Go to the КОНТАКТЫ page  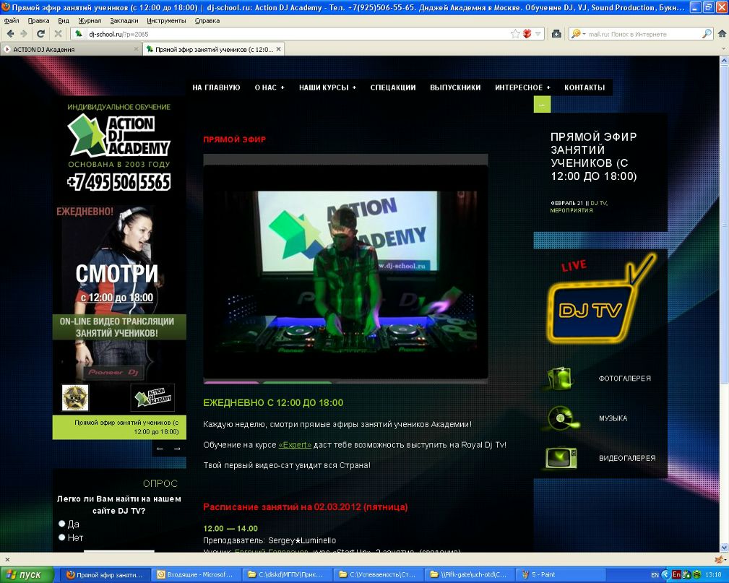[585, 87]
